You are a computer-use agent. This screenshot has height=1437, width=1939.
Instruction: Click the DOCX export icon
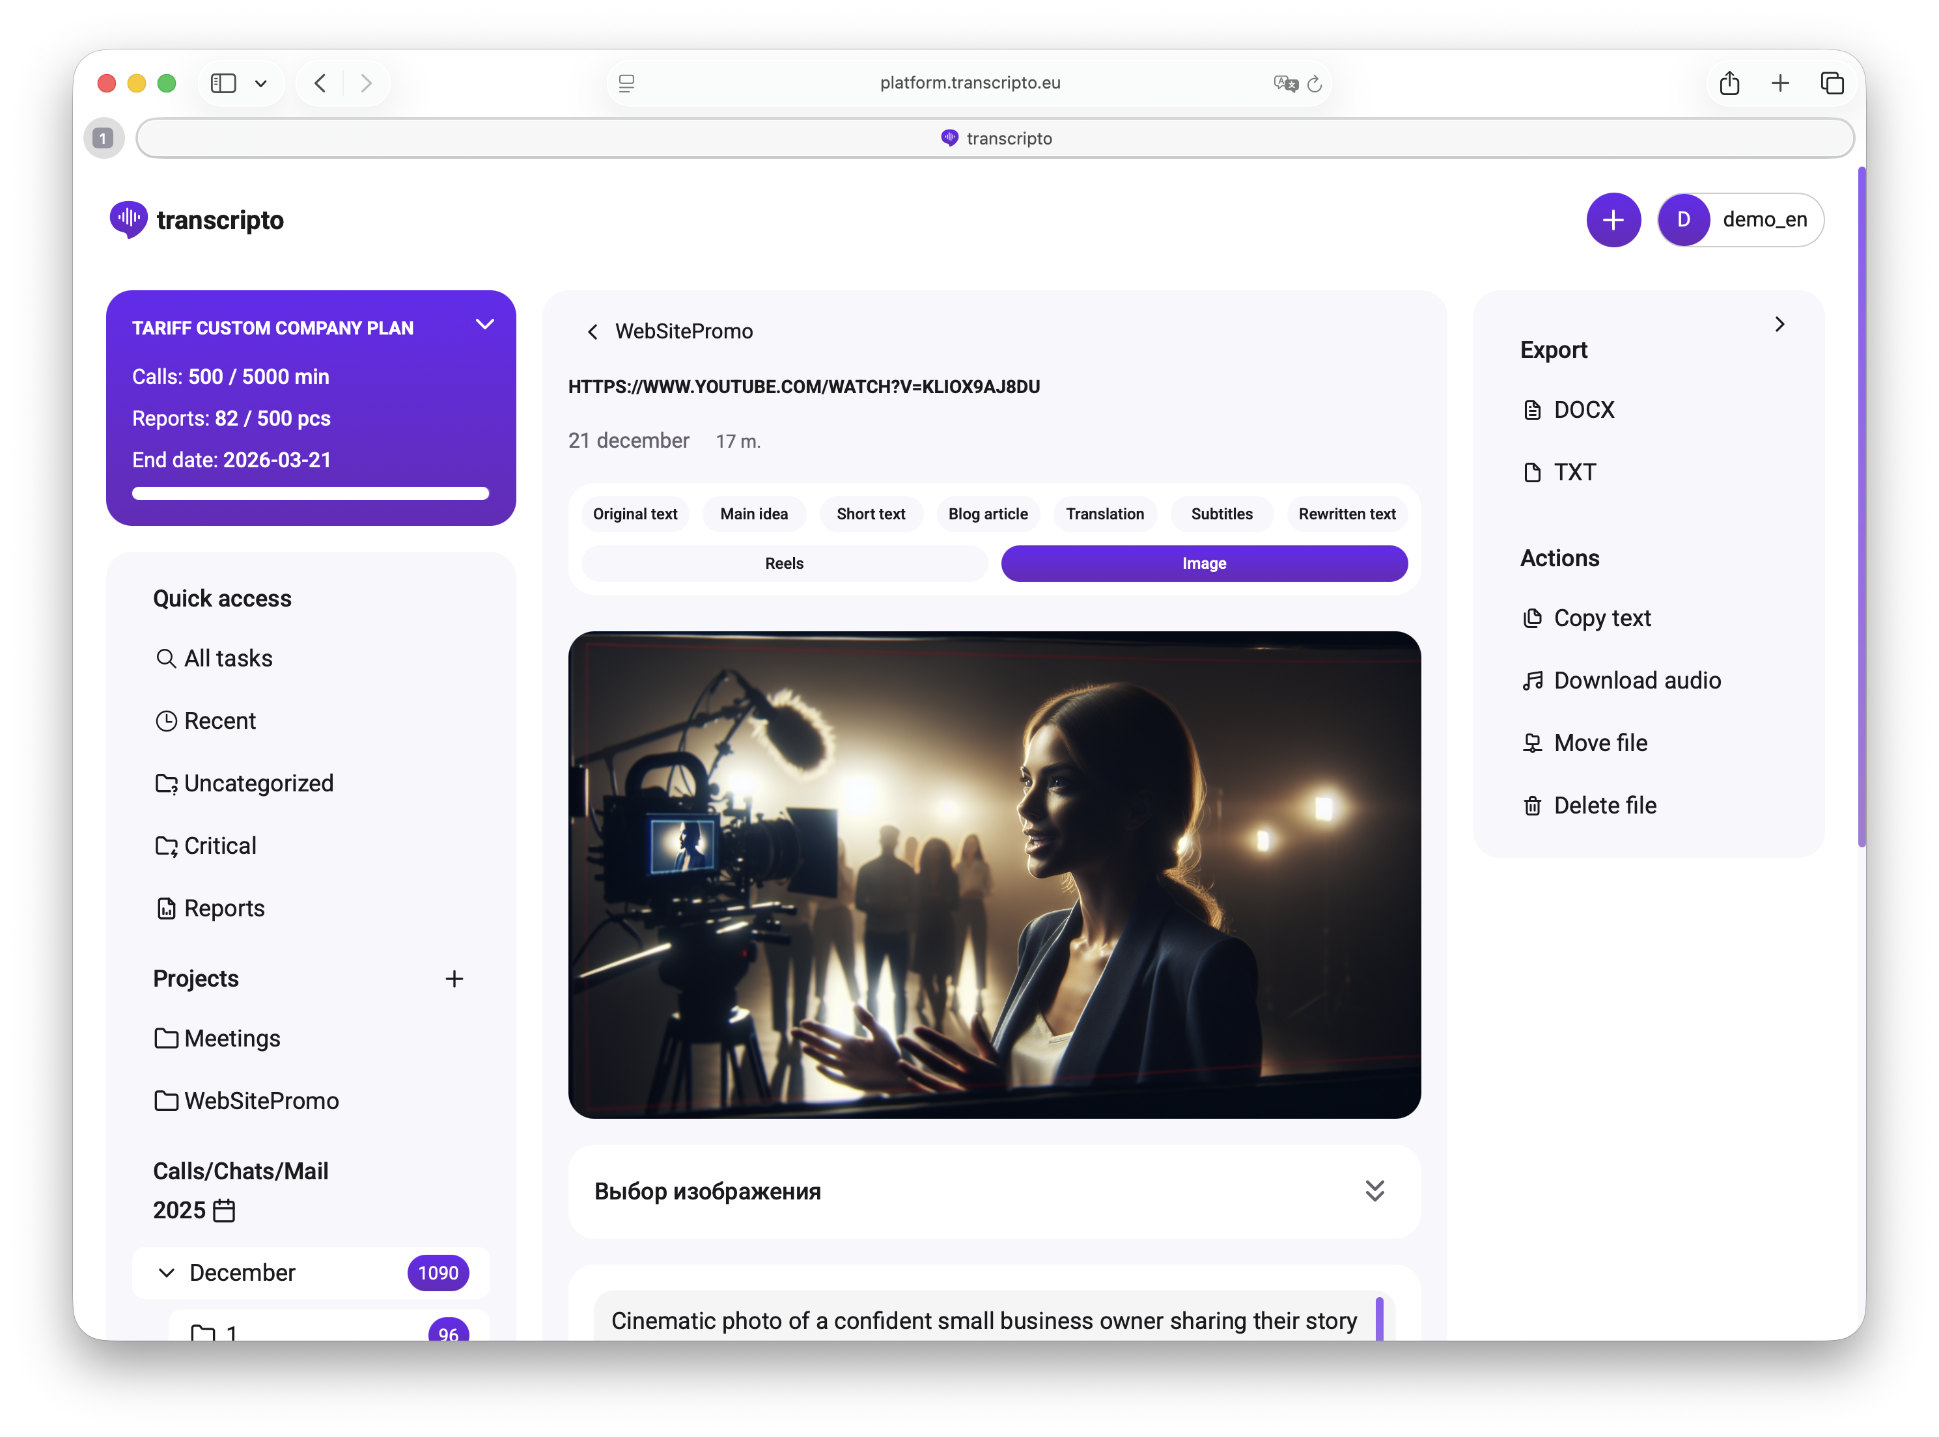tap(1531, 410)
